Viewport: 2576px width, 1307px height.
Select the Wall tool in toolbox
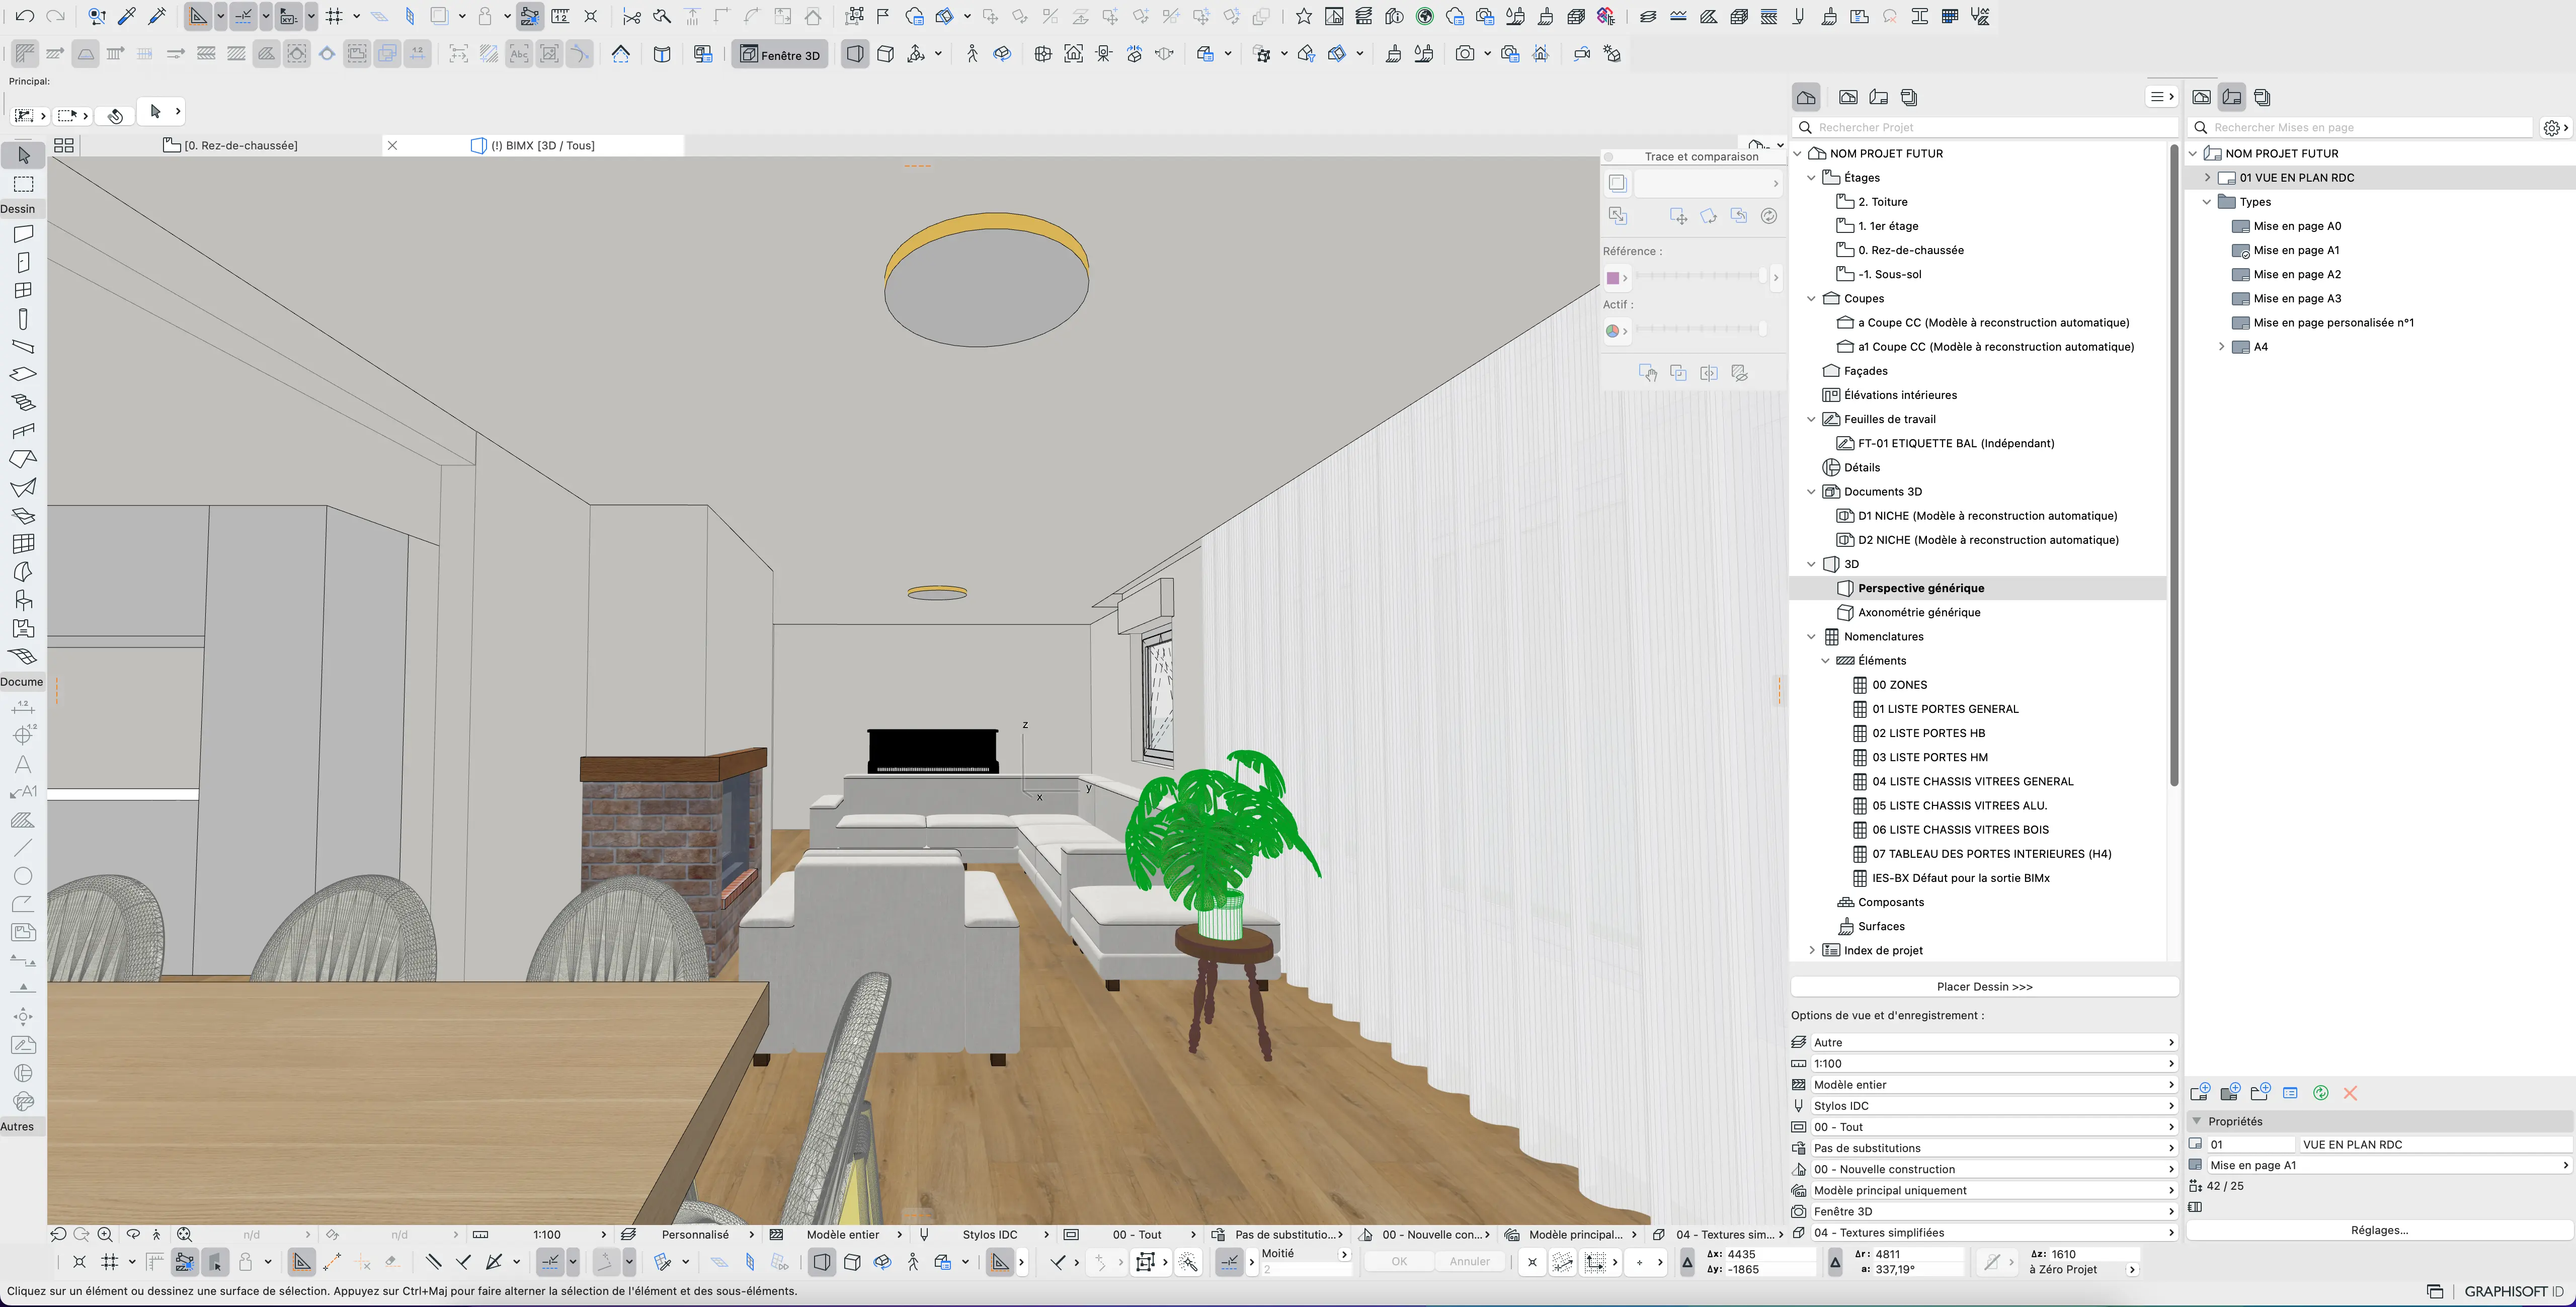click(24, 234)
